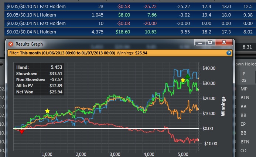
Task: Click the $18.60 winnings cell
Action: coord(123,32)
